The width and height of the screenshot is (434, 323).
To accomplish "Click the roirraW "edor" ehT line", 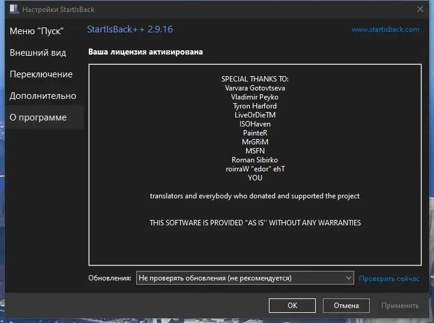I will click(255, 169).
